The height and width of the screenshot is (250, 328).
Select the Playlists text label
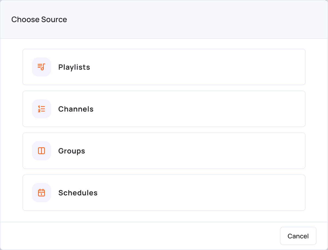tap(74, 67)
